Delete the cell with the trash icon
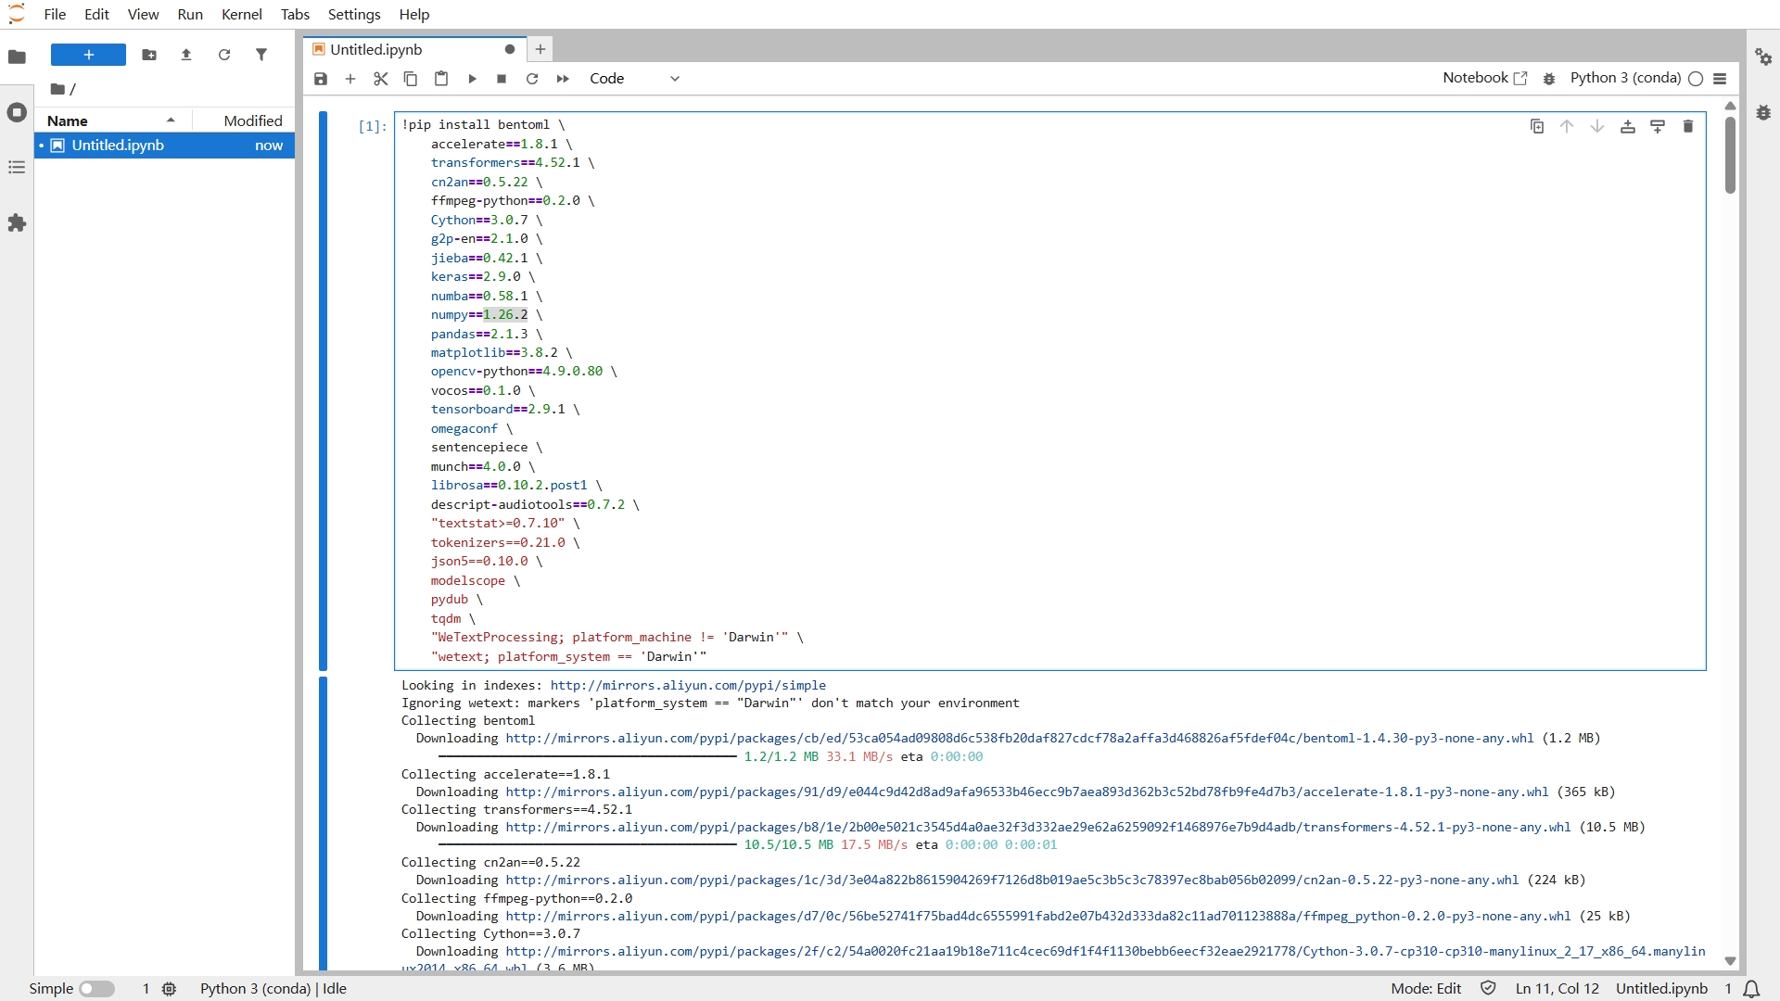 click(x=1688, y=126)
